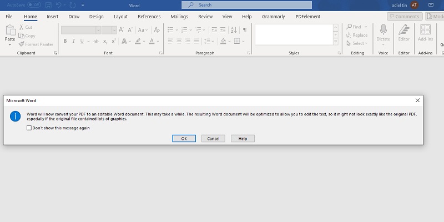Click Increase Indent icon

tap(223, 30)
